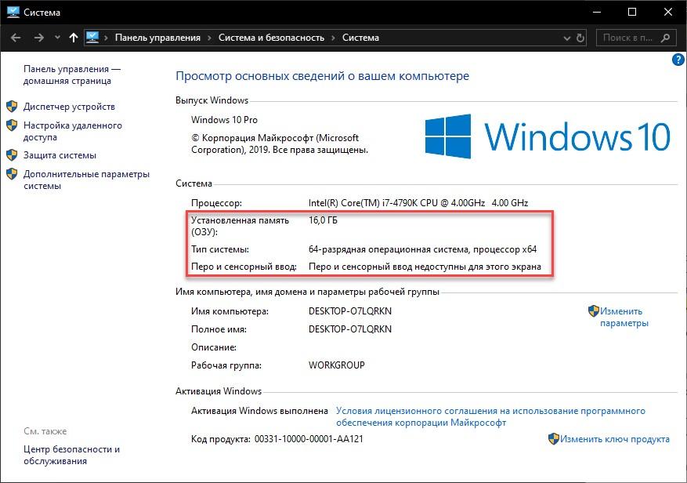Click shield icon beside Защита системы
The image size is (687, 483).
pyautogui.click(x=12, y=155)
